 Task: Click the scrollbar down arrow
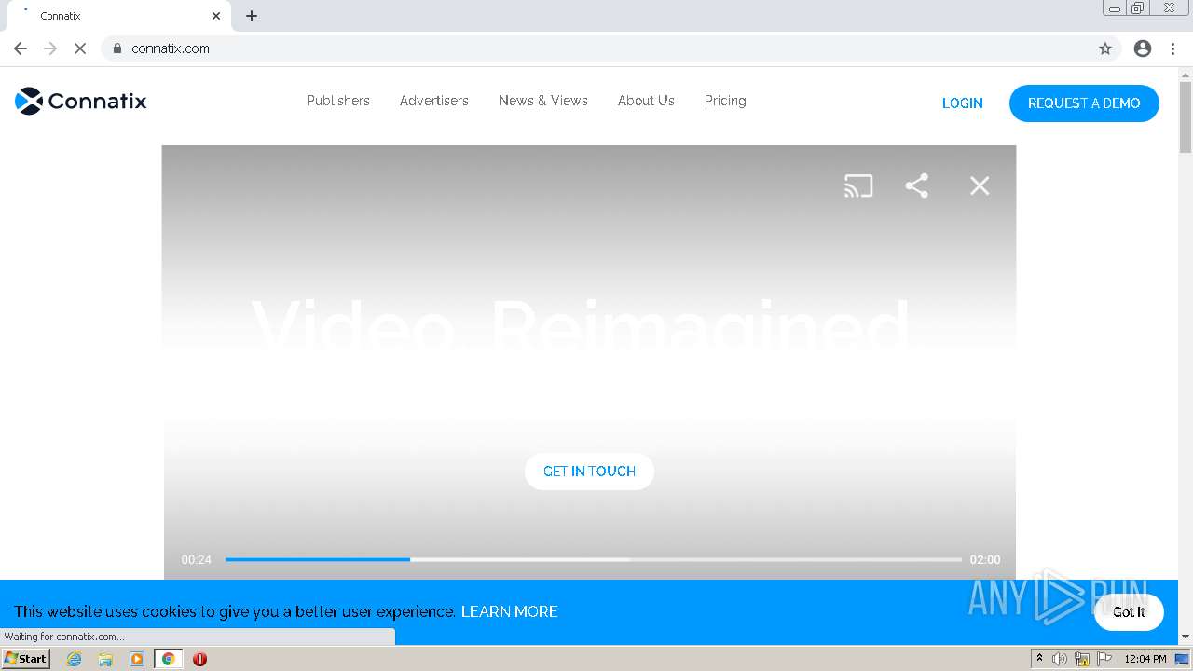[1186, 637]
